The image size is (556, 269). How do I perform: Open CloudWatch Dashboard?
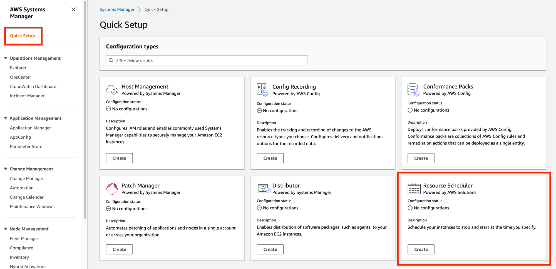33,87
